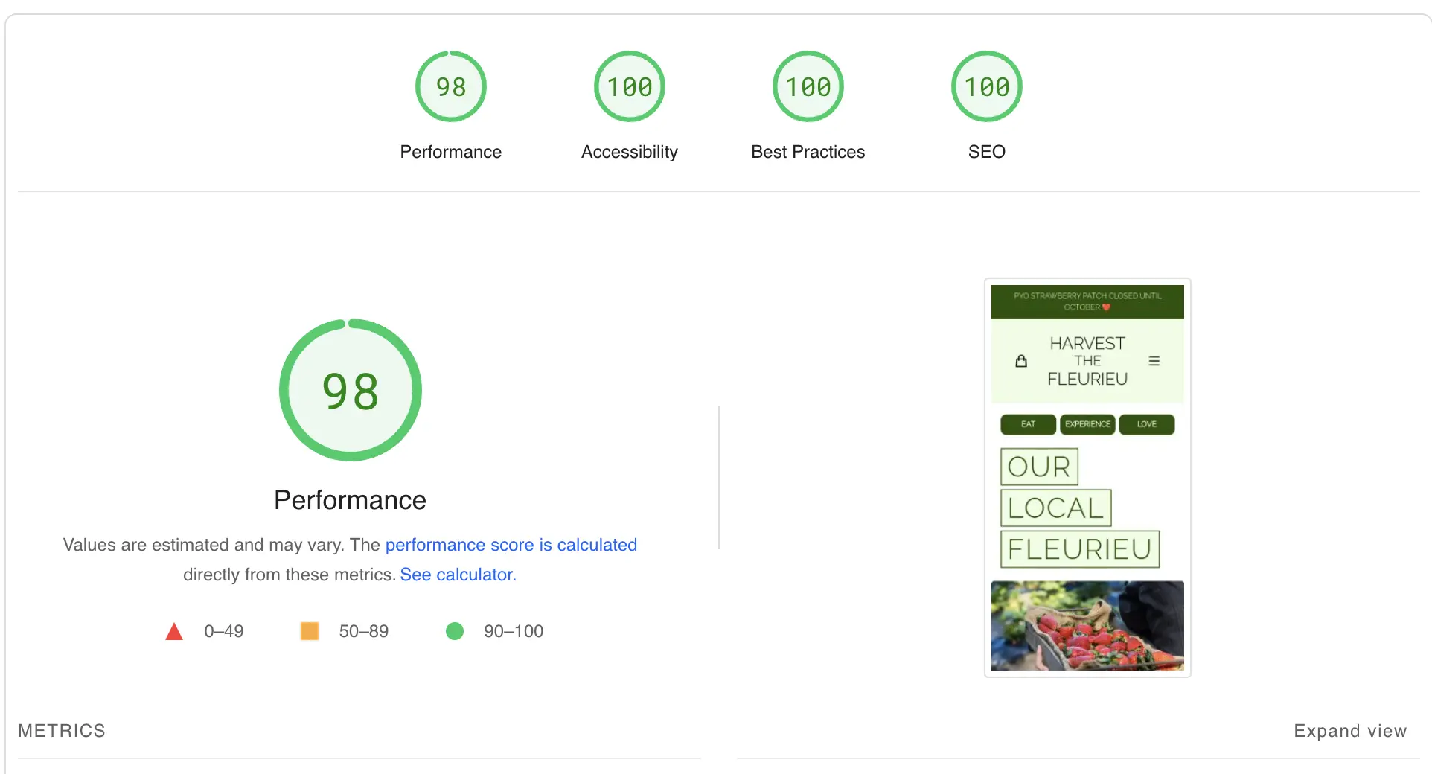Click the large Performance 98 gauge

[x=351, y=390]
